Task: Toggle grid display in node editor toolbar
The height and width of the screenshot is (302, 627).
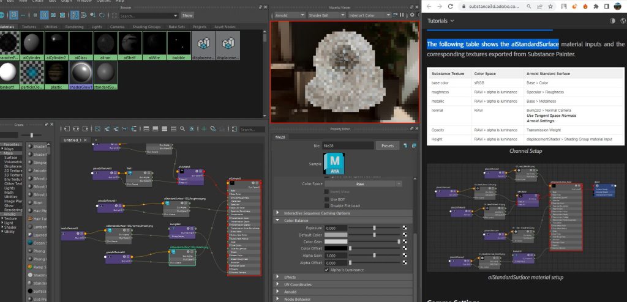Action: [x=203, y=129]
